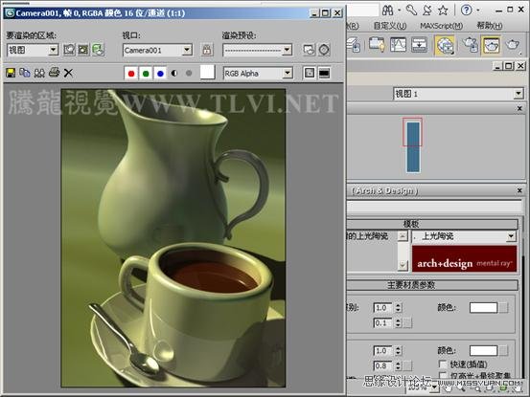Click the first 颜色 white color swatch
Image resolution: width=530 pixels, height=397 pixels.
[x=483, y=308]
